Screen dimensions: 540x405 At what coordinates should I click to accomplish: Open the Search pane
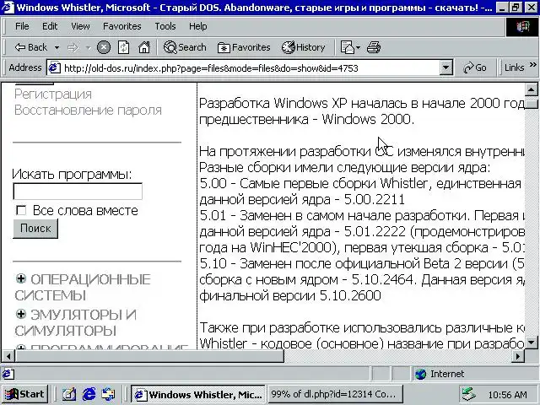point(185,47)
